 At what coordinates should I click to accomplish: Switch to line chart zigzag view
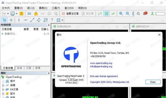[113, 14]
